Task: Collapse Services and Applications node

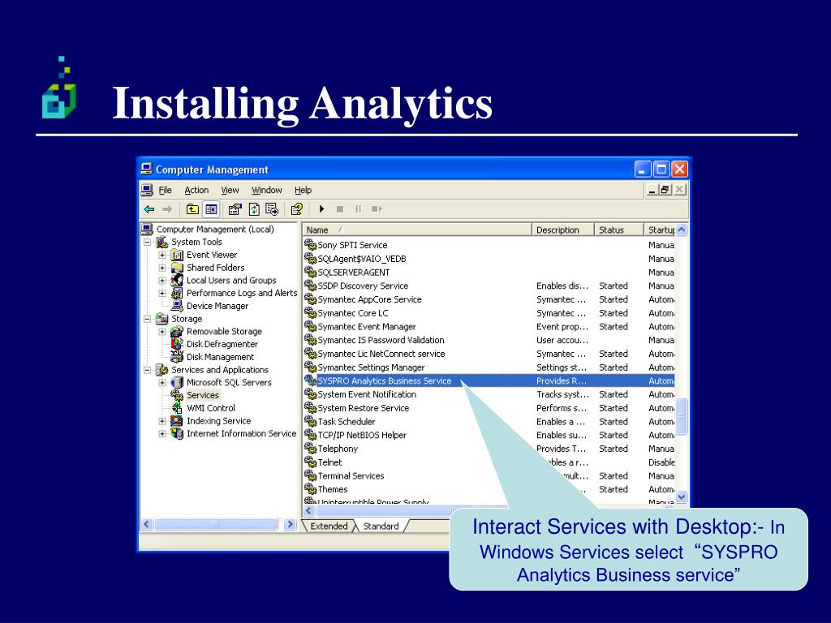Action: pyautogui.click(x=148, y=370)
